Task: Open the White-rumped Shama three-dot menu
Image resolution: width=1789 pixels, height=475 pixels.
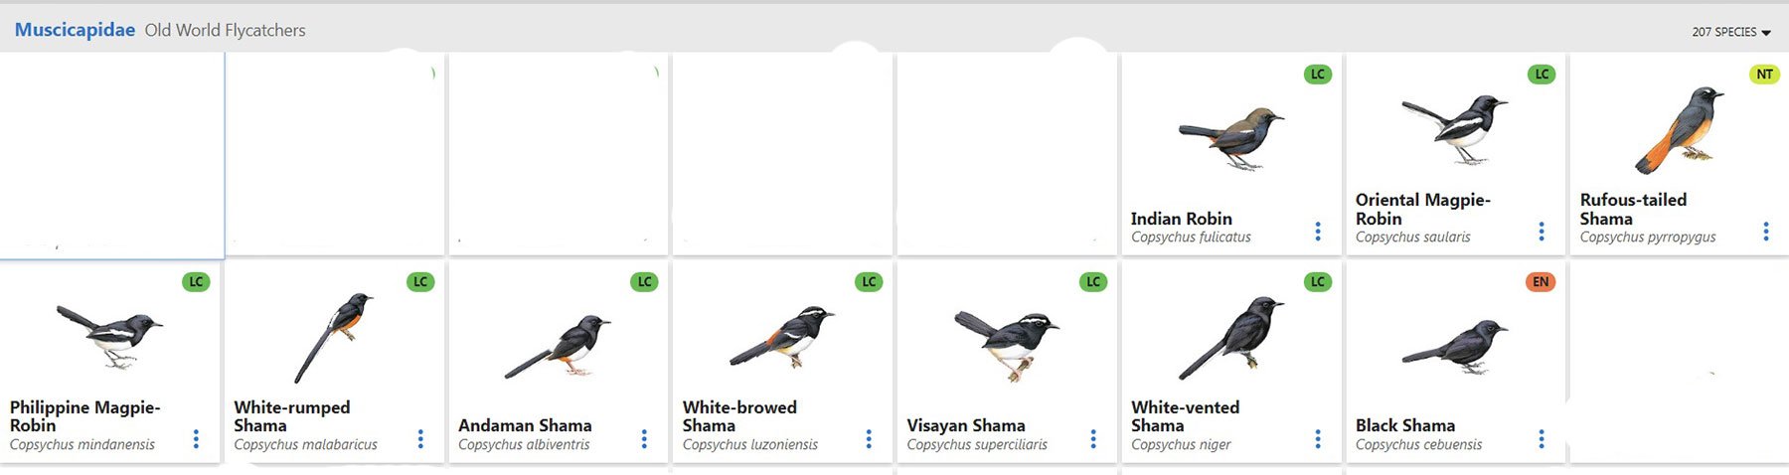Action: (420, 439)
